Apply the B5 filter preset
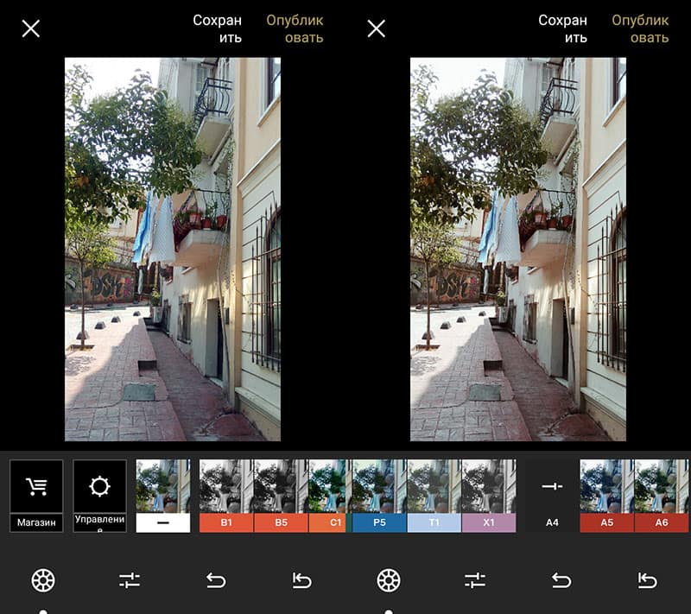The width and height of the screenshot is (691, 614). pyautogui.click(x=281, y=495)
